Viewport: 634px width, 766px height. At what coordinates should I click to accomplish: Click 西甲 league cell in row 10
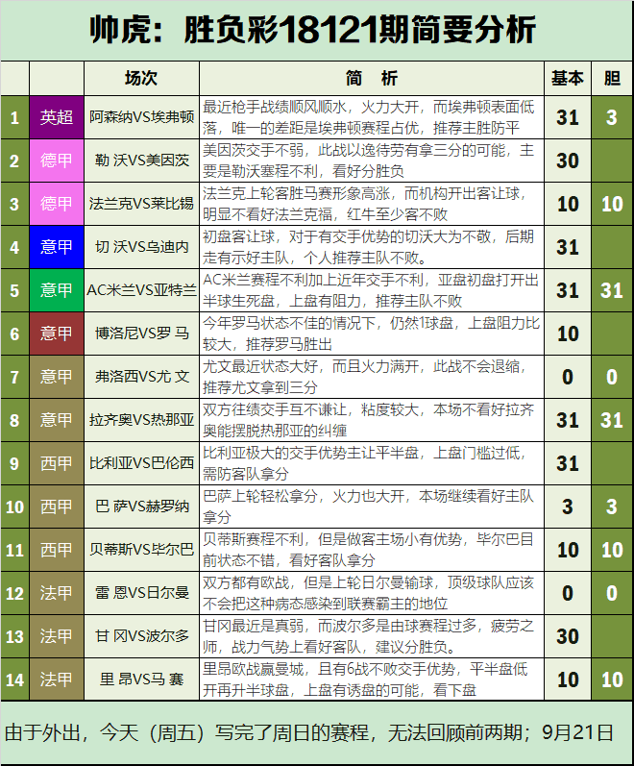tap(57, 507)
